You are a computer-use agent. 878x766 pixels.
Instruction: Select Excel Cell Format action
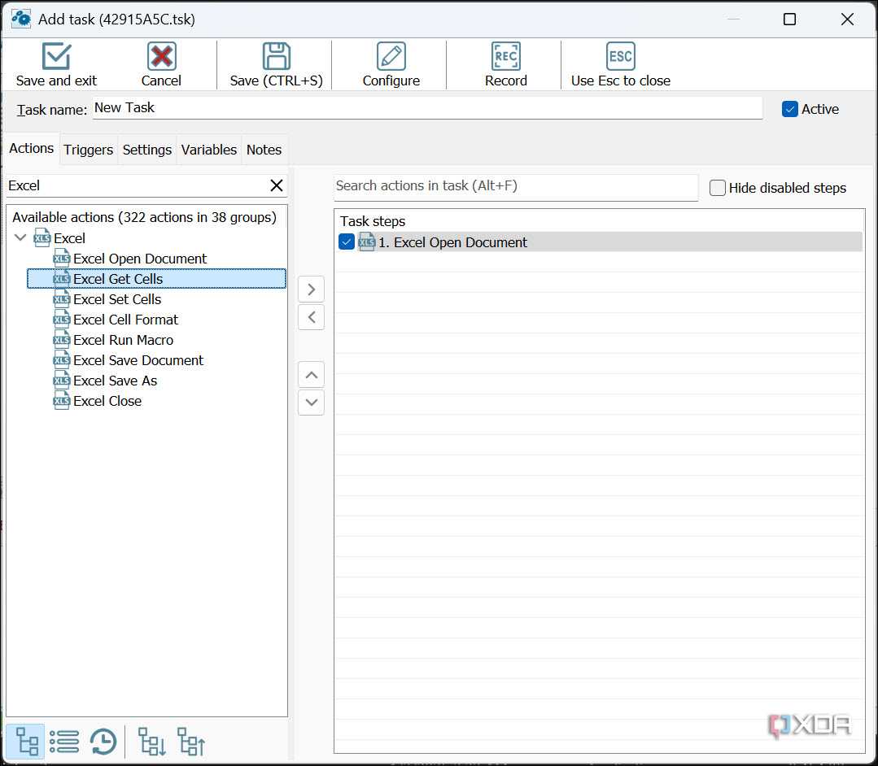[x=125, y=320]
